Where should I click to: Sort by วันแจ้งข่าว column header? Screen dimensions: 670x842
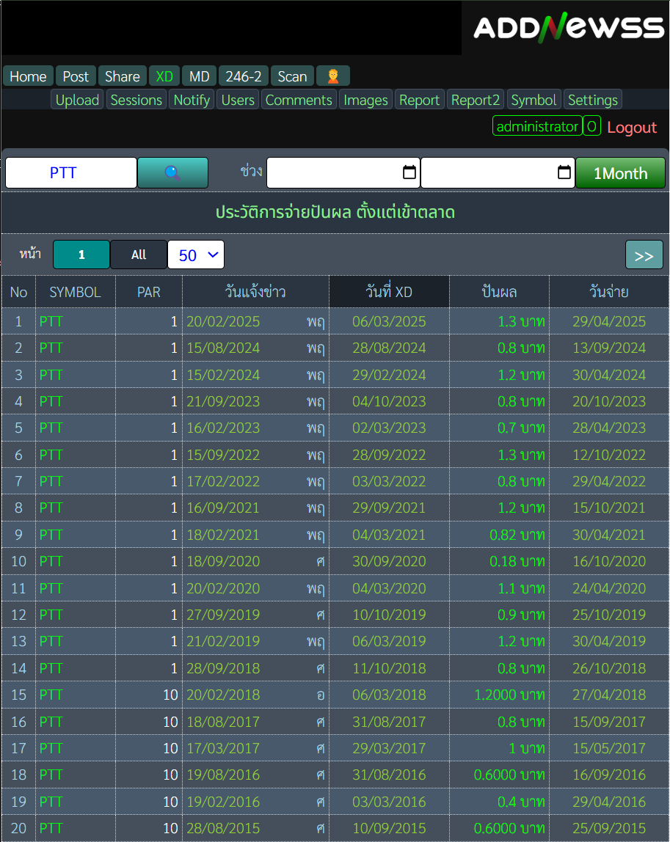tap(256, 292)
